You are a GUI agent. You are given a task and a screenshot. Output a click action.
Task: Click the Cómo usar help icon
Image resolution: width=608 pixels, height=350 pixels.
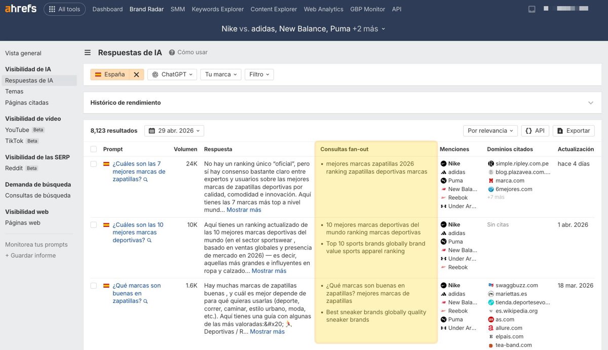172,53
